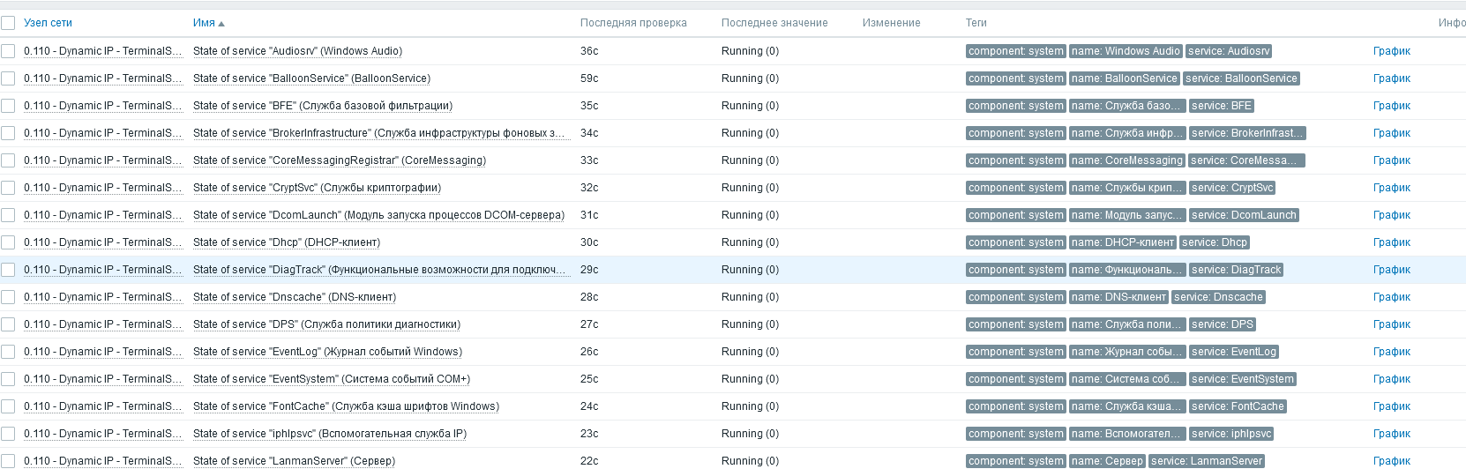Sort the table by the Узел сети column

[48, 23]
